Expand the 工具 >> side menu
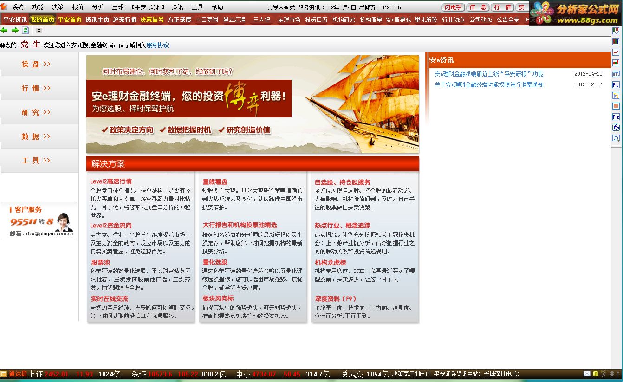623x382 pixels. [x=39, y=161]
